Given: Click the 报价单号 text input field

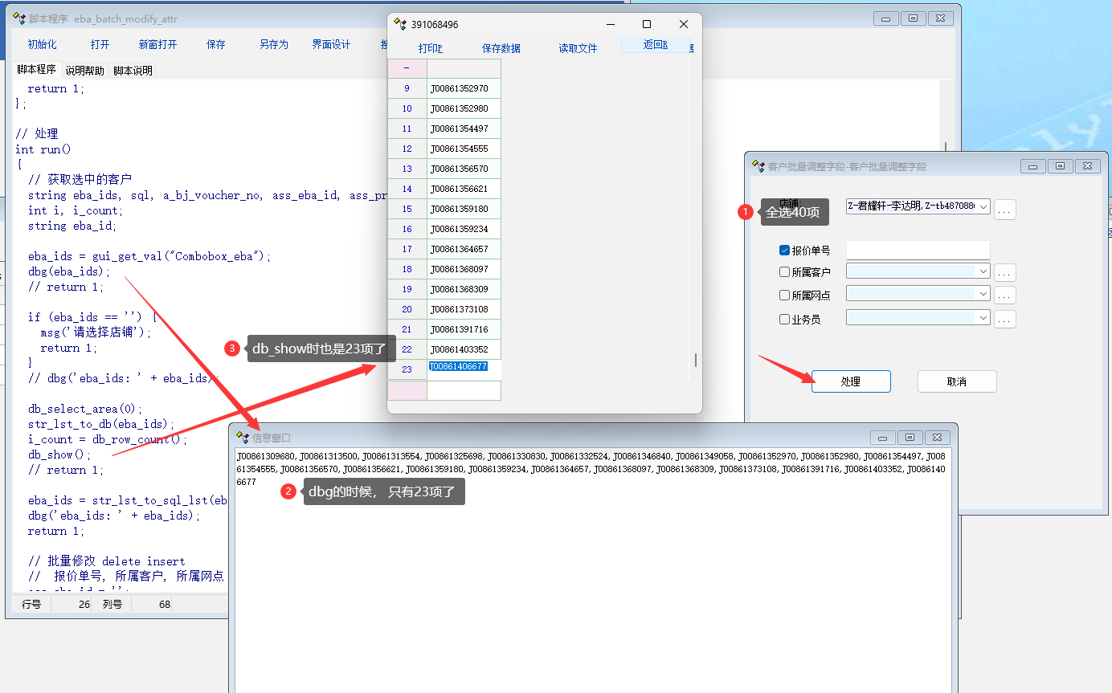Looking at the screenshot, I should coord(918,251).
